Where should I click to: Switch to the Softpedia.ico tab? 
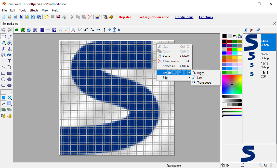(10, 23)
